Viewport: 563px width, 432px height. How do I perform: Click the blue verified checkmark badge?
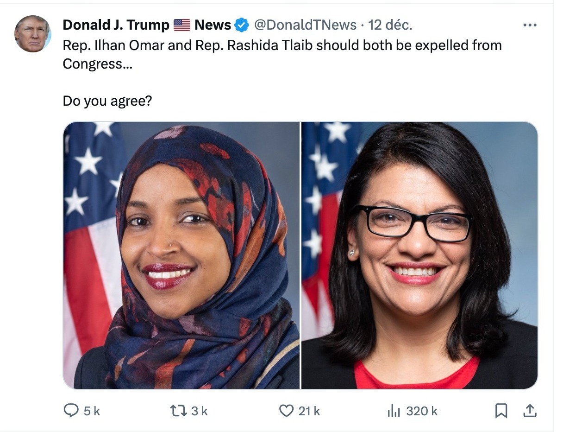tap(242, 25)
